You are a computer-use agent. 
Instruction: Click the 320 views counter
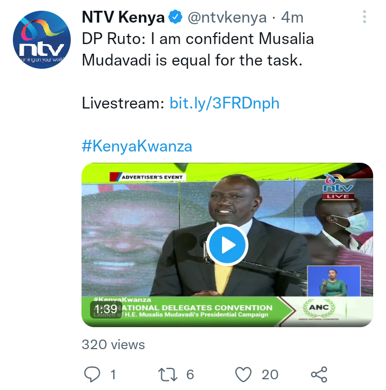113,345
